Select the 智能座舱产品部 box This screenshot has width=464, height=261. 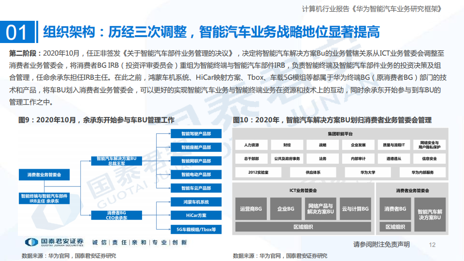point(196,147)
